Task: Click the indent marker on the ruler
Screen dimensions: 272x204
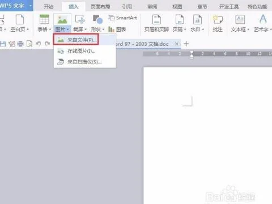Action: tap(192, 54)
